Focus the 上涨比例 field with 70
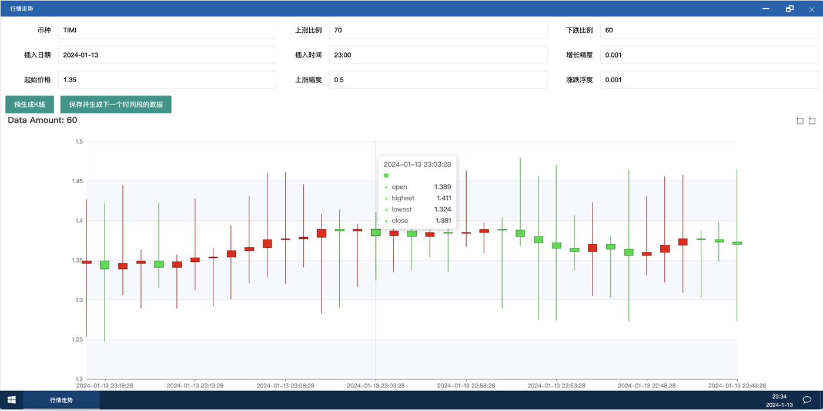The image size is (823, 411). pyautogui.click(x=438, y=30)
